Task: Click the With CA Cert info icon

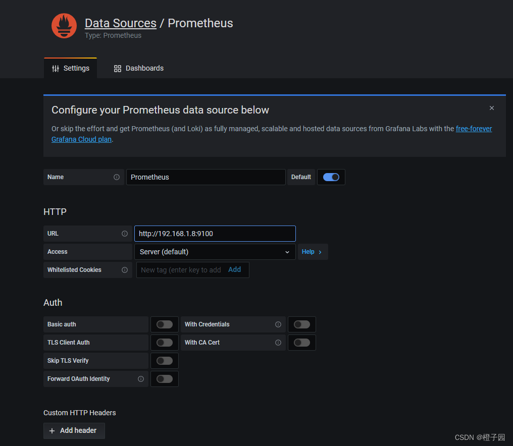Action: coord(278,343)
